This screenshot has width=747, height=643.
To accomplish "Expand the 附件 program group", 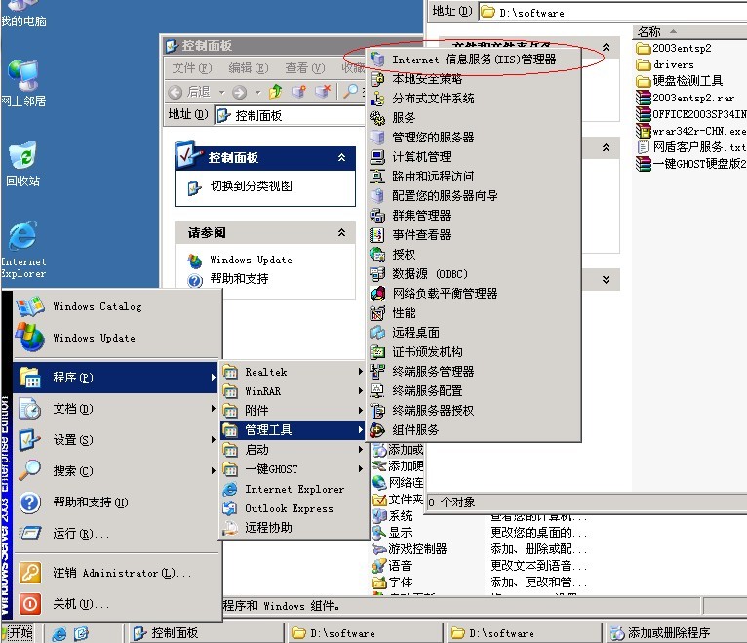I will 293,411.
